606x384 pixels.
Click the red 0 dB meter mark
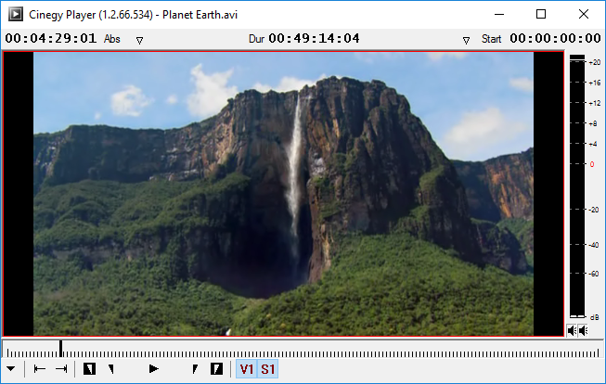pos(592,164)
